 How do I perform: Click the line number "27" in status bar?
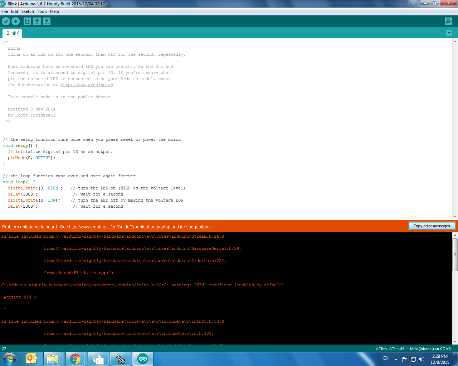(x=4, y=349)
